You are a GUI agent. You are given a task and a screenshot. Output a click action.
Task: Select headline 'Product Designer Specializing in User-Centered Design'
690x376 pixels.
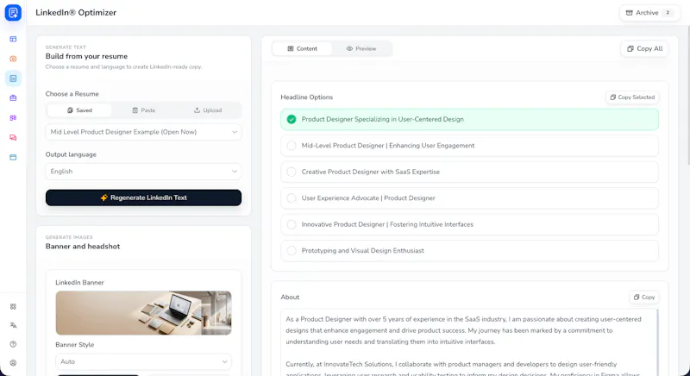coord(469,119)
